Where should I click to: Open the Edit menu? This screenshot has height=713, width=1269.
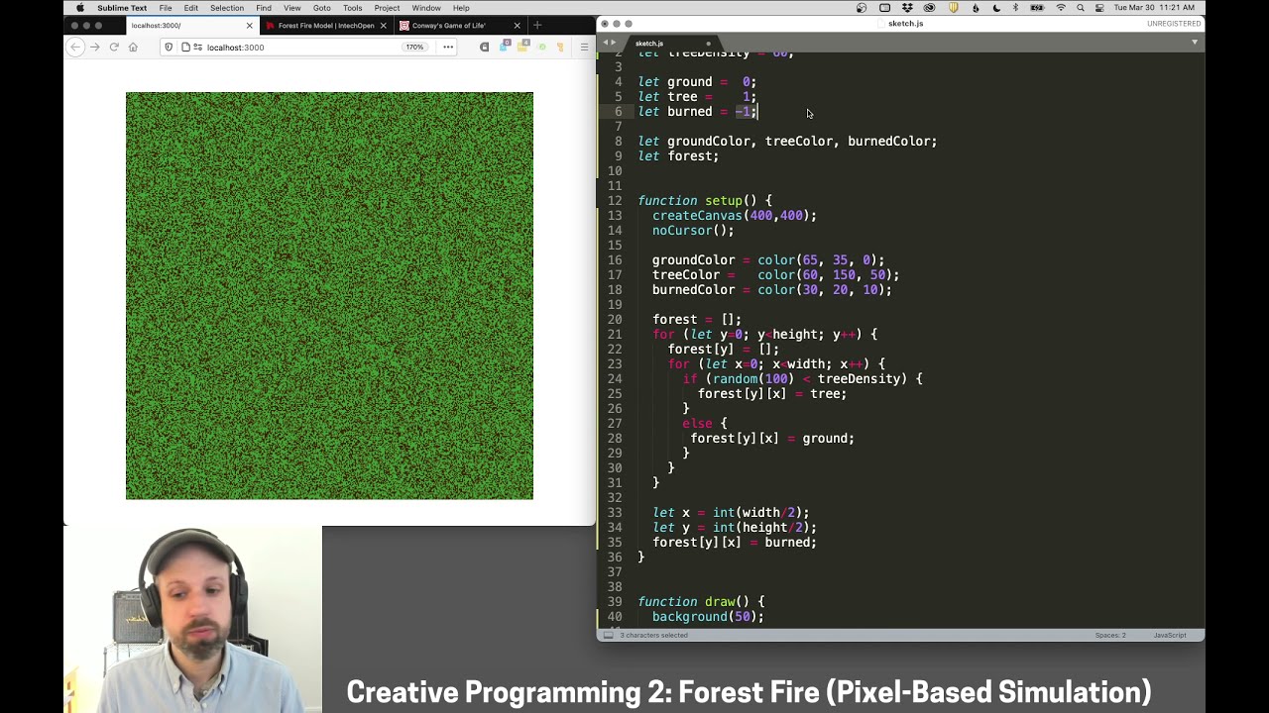click(x=190, y=8)
